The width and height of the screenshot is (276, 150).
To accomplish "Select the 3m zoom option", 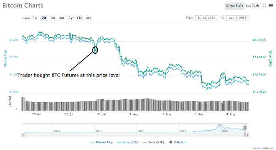I will point(62,18).
